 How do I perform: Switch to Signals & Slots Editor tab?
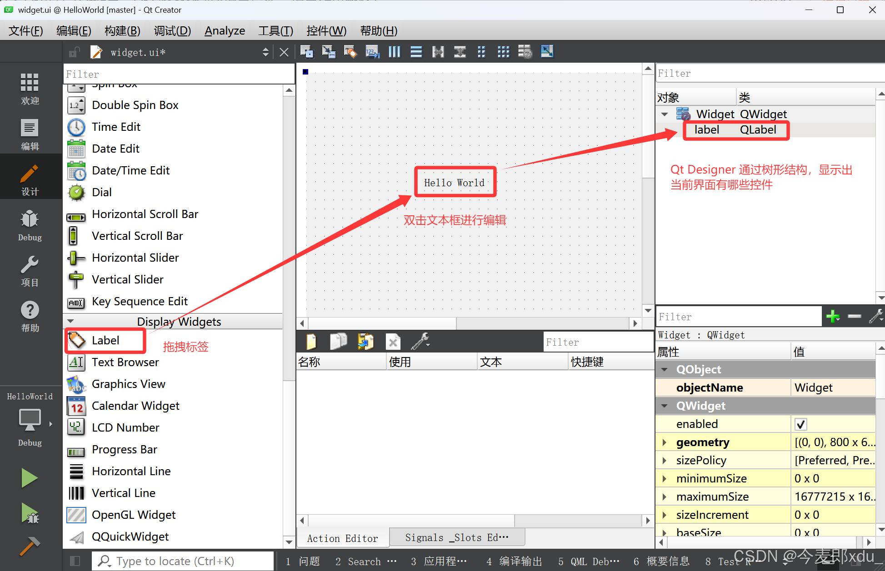456,538
